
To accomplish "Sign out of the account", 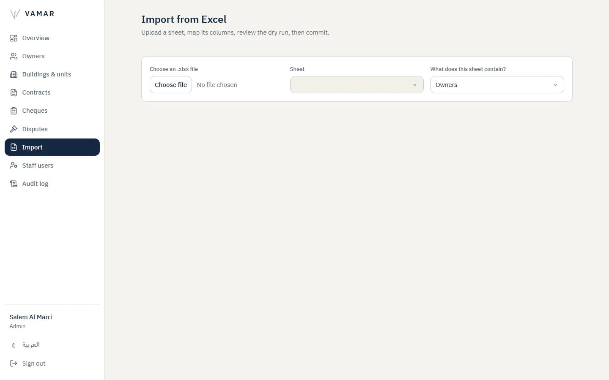I will point(52,364).
